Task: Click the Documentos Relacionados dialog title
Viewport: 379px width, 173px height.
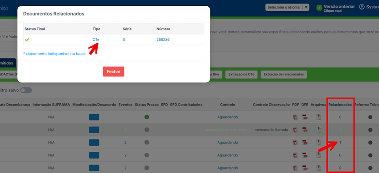Action: point(54,14)
